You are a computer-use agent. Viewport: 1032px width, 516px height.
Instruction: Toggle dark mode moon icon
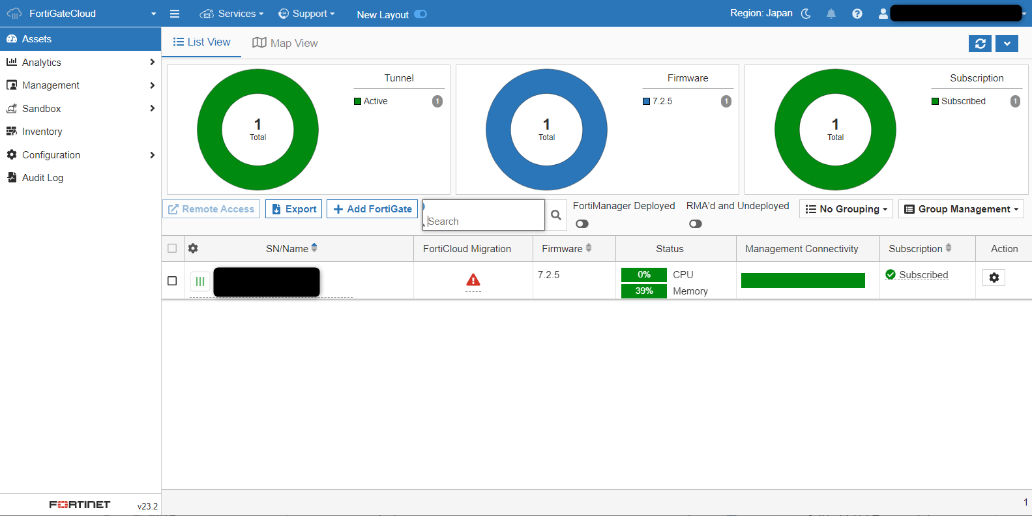(806, 14)
